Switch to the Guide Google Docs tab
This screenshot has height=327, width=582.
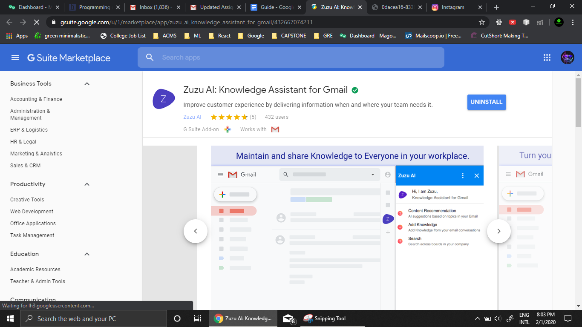(276, 7)
